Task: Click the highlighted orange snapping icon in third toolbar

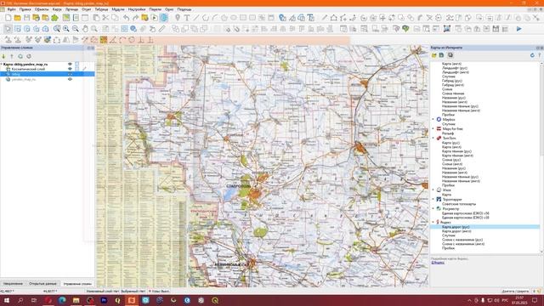Action: click(104, 40)
